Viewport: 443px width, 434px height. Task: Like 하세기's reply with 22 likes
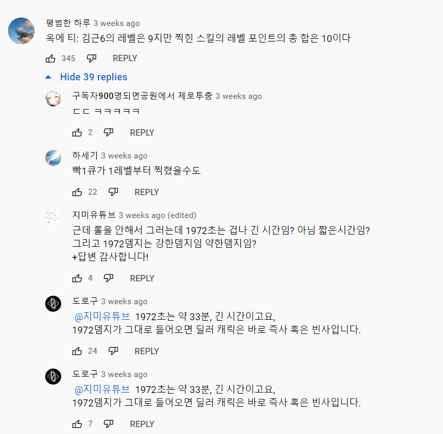pyautogui.click(x=77, y=192)
